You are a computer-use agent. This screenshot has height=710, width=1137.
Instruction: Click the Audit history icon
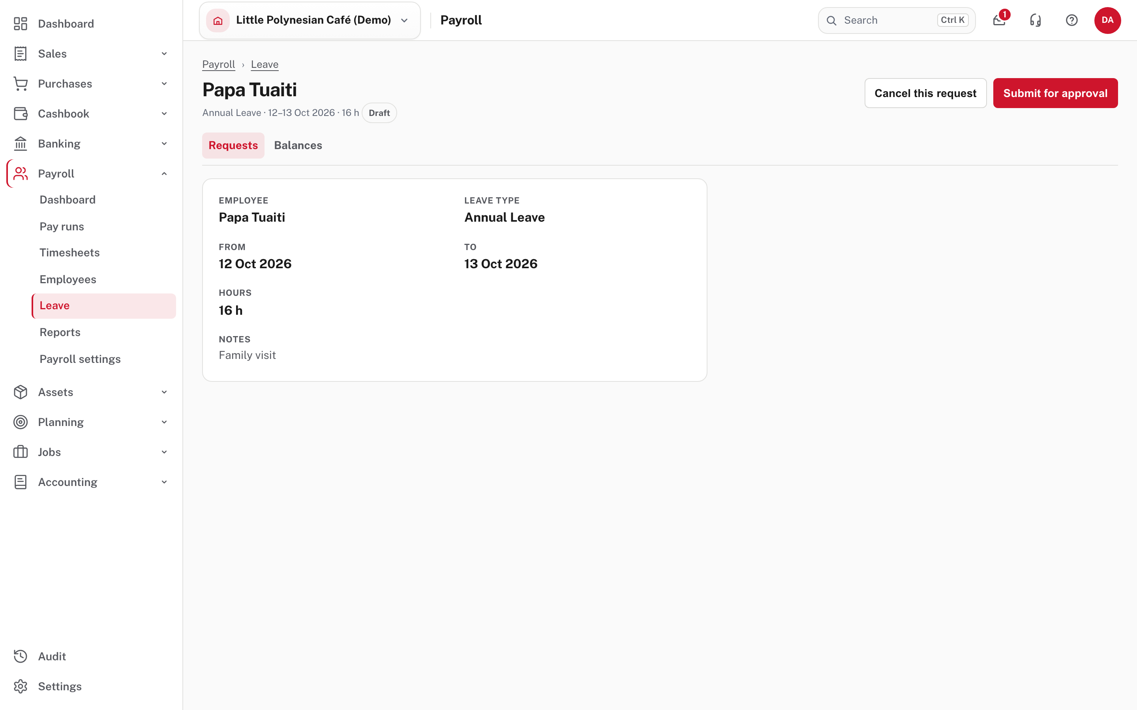pyautogui.click(x=20, y=656)
